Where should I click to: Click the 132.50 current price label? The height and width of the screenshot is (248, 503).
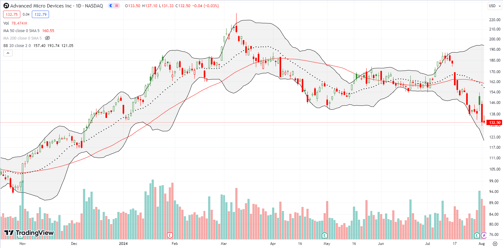495,123
